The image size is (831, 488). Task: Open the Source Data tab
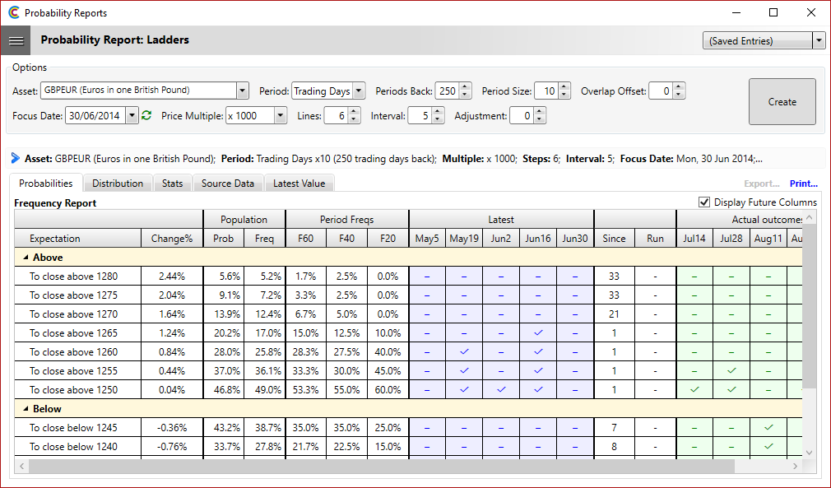(228, 184)
